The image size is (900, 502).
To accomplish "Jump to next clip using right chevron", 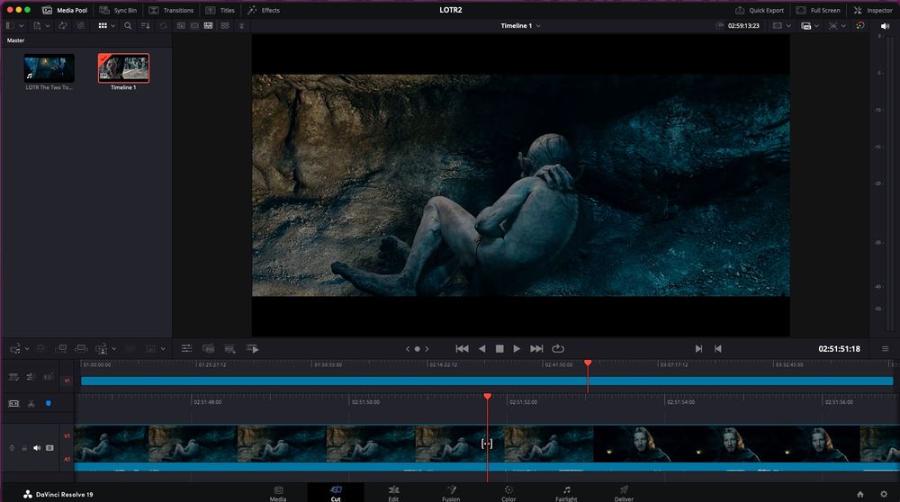I will (427, 349).
